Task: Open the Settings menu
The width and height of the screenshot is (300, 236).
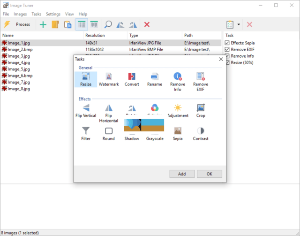Action: (x=53, y=14)
